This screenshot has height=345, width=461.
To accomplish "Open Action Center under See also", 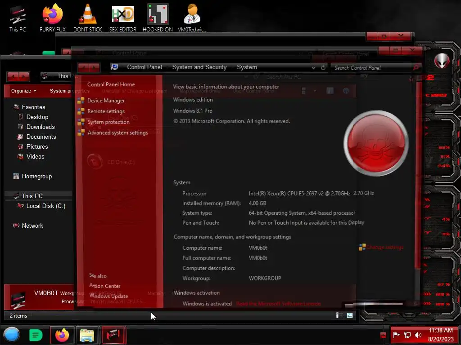I will [104, 286].
